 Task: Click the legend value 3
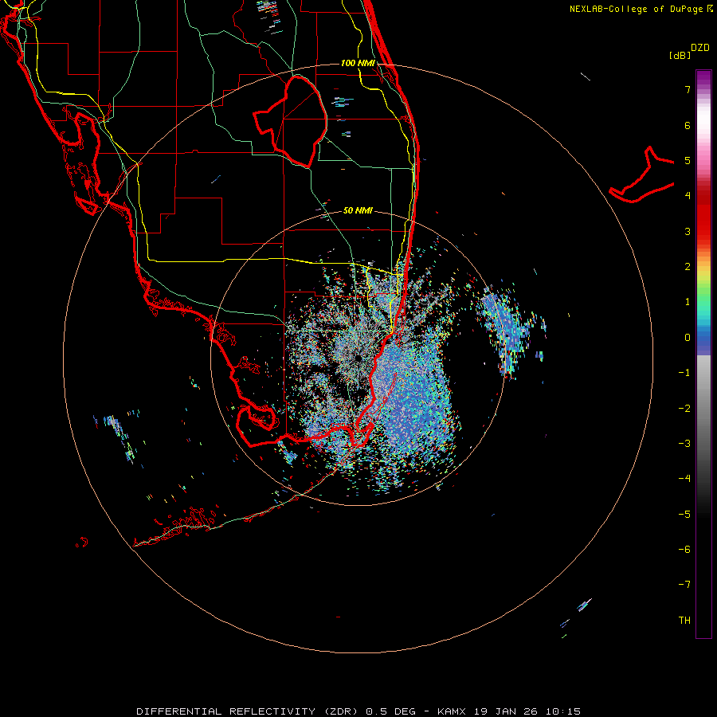point(688,231)
